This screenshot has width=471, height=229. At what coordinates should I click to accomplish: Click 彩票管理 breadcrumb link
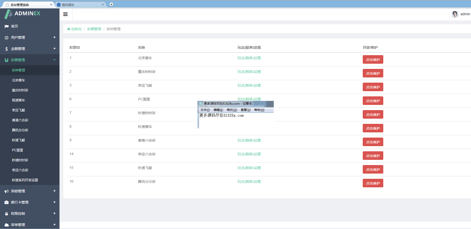(x=94, y=29)
